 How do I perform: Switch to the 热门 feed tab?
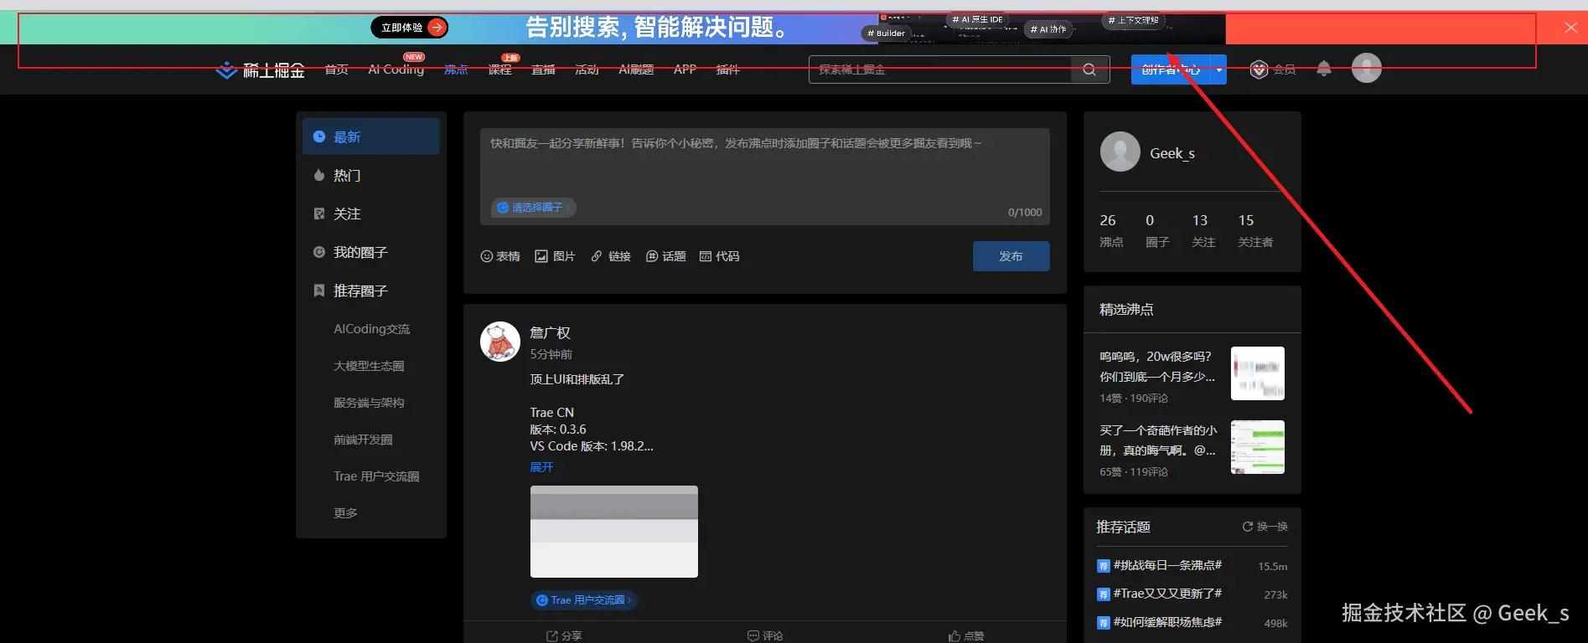tap(347, 176)
